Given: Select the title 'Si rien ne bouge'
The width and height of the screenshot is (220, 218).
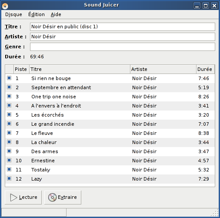Looking at the screenshot, I should (51, 78).
